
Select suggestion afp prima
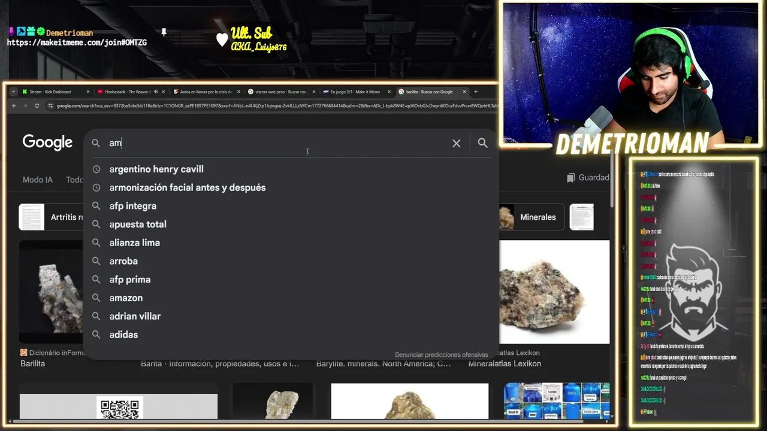(x=130, y=280)
